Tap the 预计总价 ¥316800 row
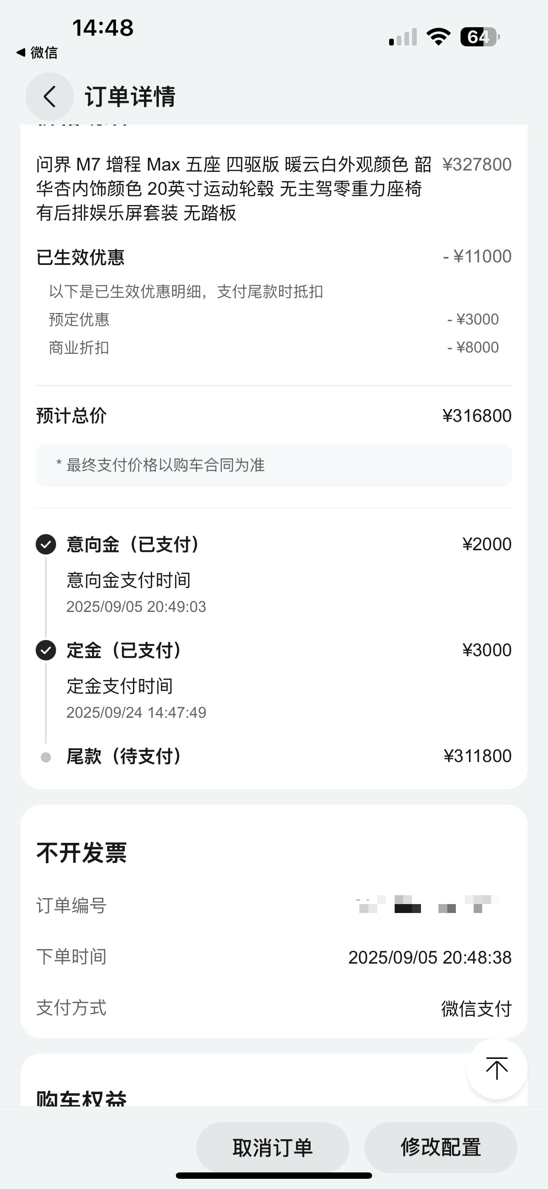Screen dimensions: 548x1189 [x=274, y=415]
